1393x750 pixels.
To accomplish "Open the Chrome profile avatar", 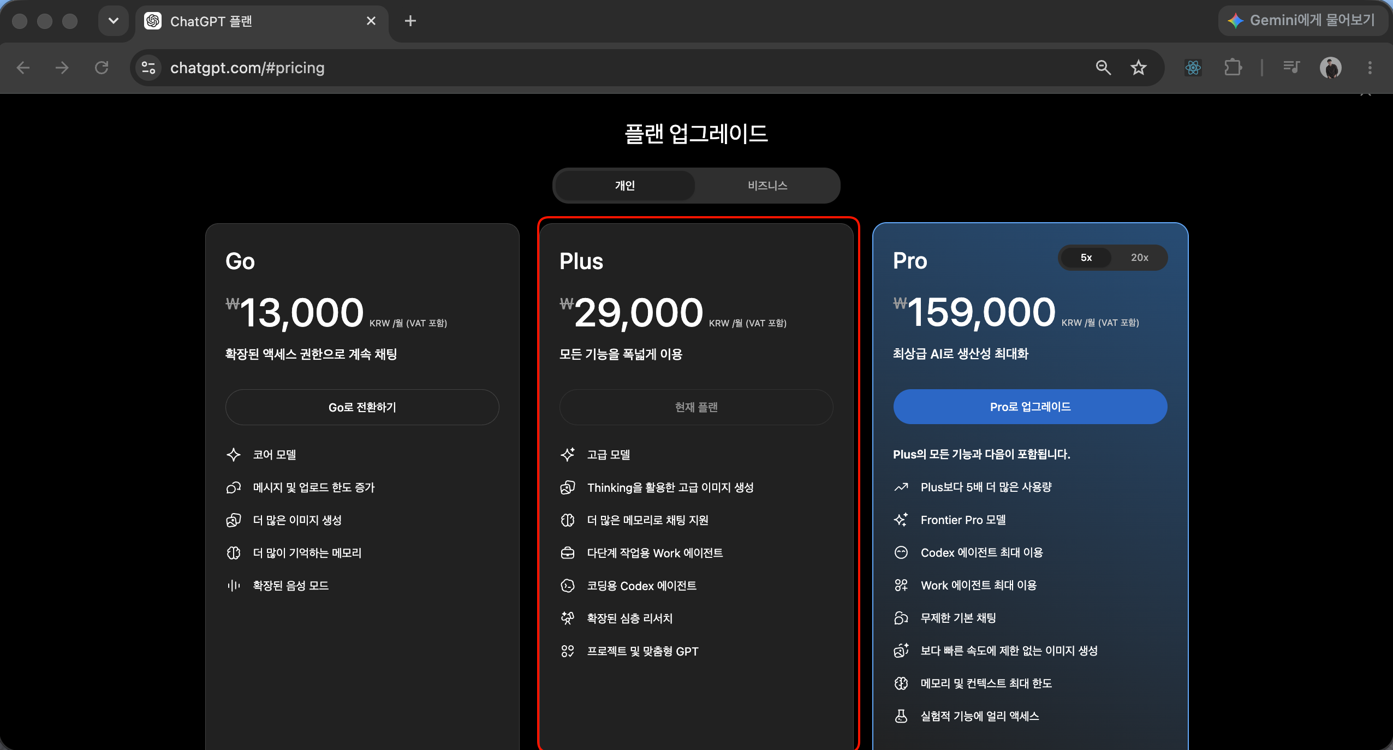I will click(1331, 68).
